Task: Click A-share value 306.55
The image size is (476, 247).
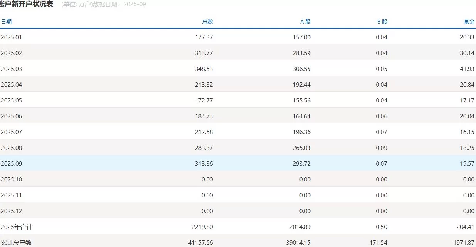Action: point(301,69)
